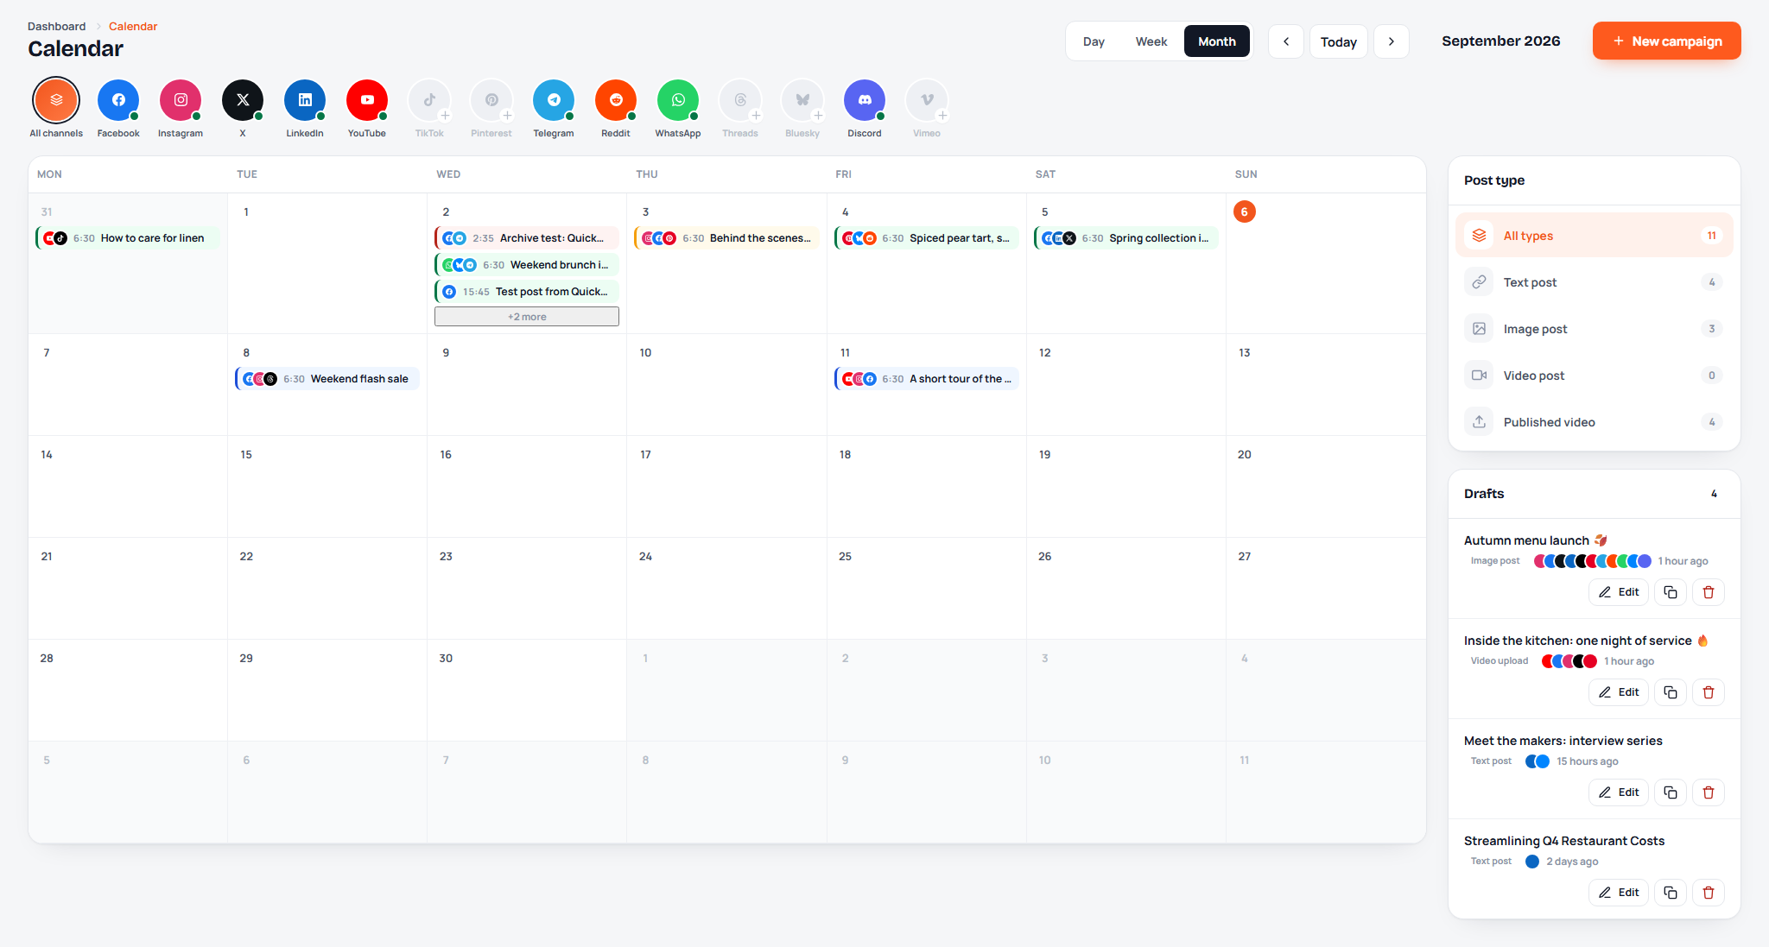Switch to Week view

1151,41
